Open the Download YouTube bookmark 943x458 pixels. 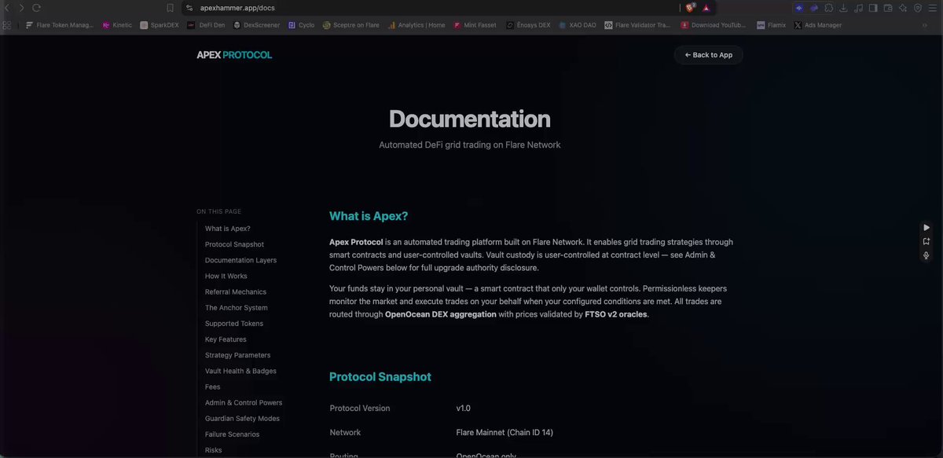tap(714, 25)
